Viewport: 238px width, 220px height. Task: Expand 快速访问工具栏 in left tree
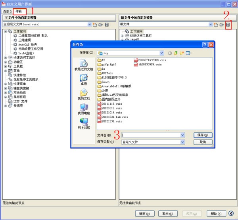point(6,57)
